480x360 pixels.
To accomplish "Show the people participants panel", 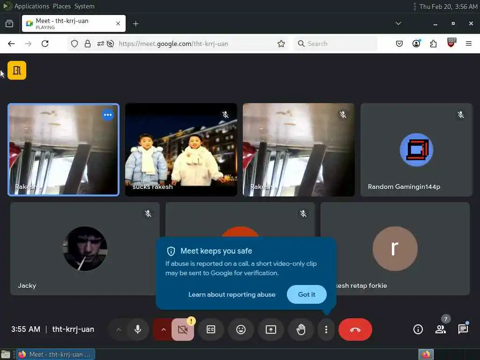I will pyautogui.click(x=441, y=330).
